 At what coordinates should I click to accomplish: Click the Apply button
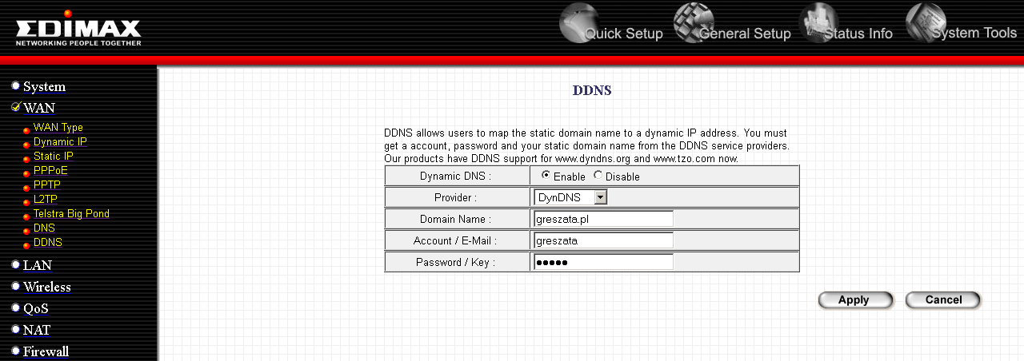(x=854, y=300)
